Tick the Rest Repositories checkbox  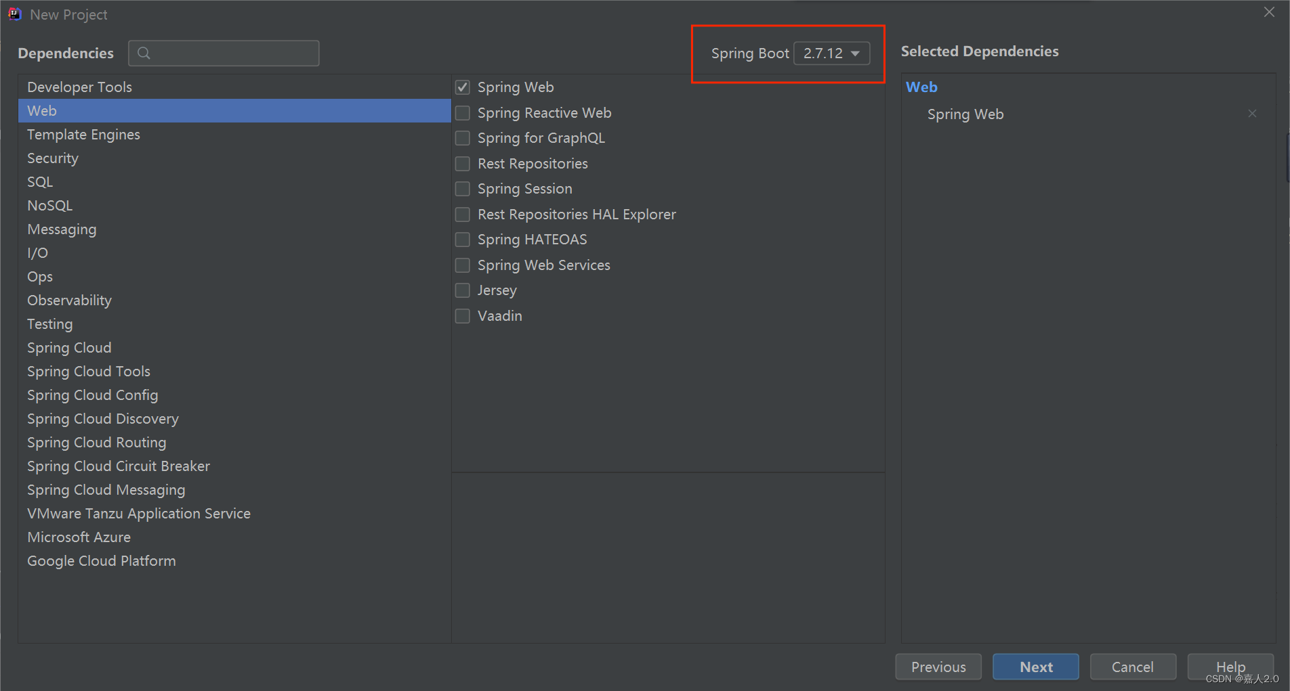pos(463,164)
